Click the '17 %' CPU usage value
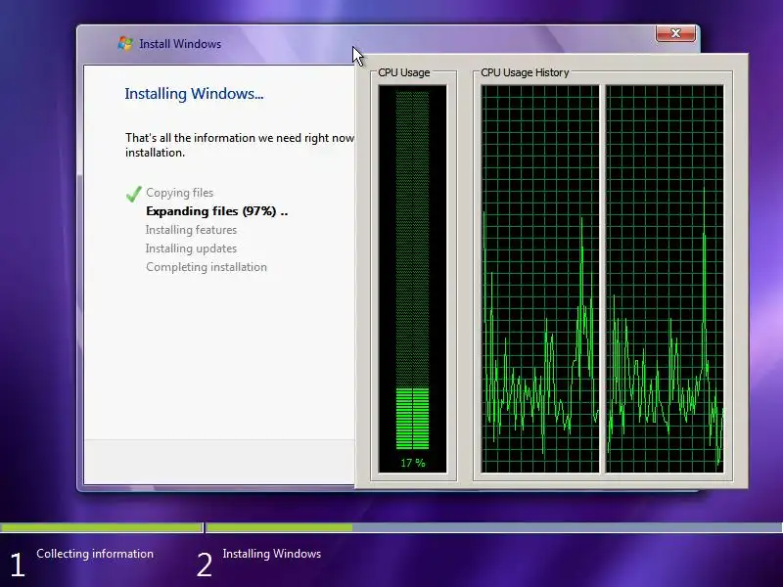 (413, 463)
